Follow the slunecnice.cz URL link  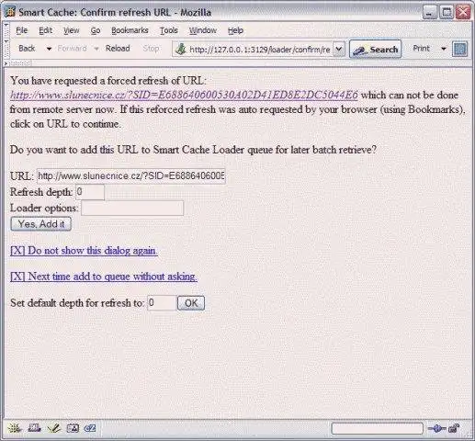pos(184,96)
